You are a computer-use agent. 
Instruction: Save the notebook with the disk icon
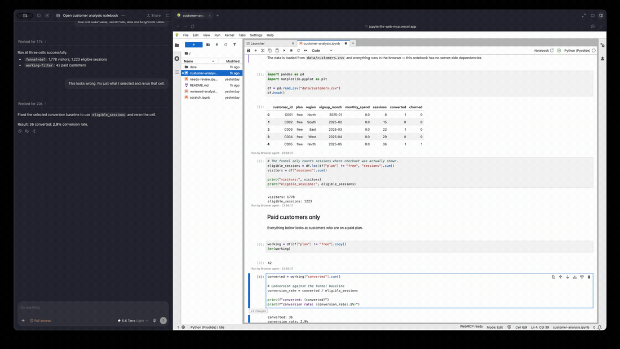[x=249, y=51]
